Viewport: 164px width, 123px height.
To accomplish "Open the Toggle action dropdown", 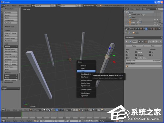I will click(x=10, y=89).
